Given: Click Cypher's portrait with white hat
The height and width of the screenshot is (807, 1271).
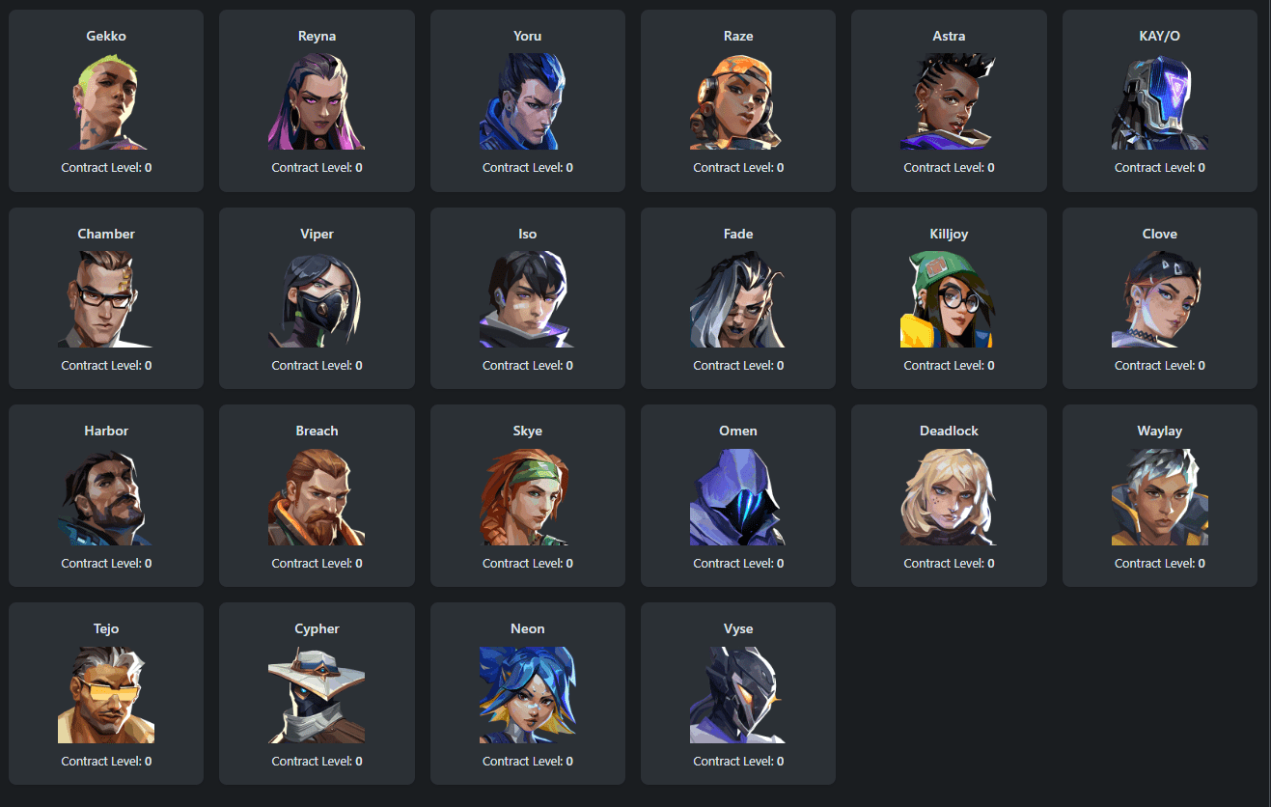Looking at the screenshot, I should pyautogui.click(x=317, y=695).
